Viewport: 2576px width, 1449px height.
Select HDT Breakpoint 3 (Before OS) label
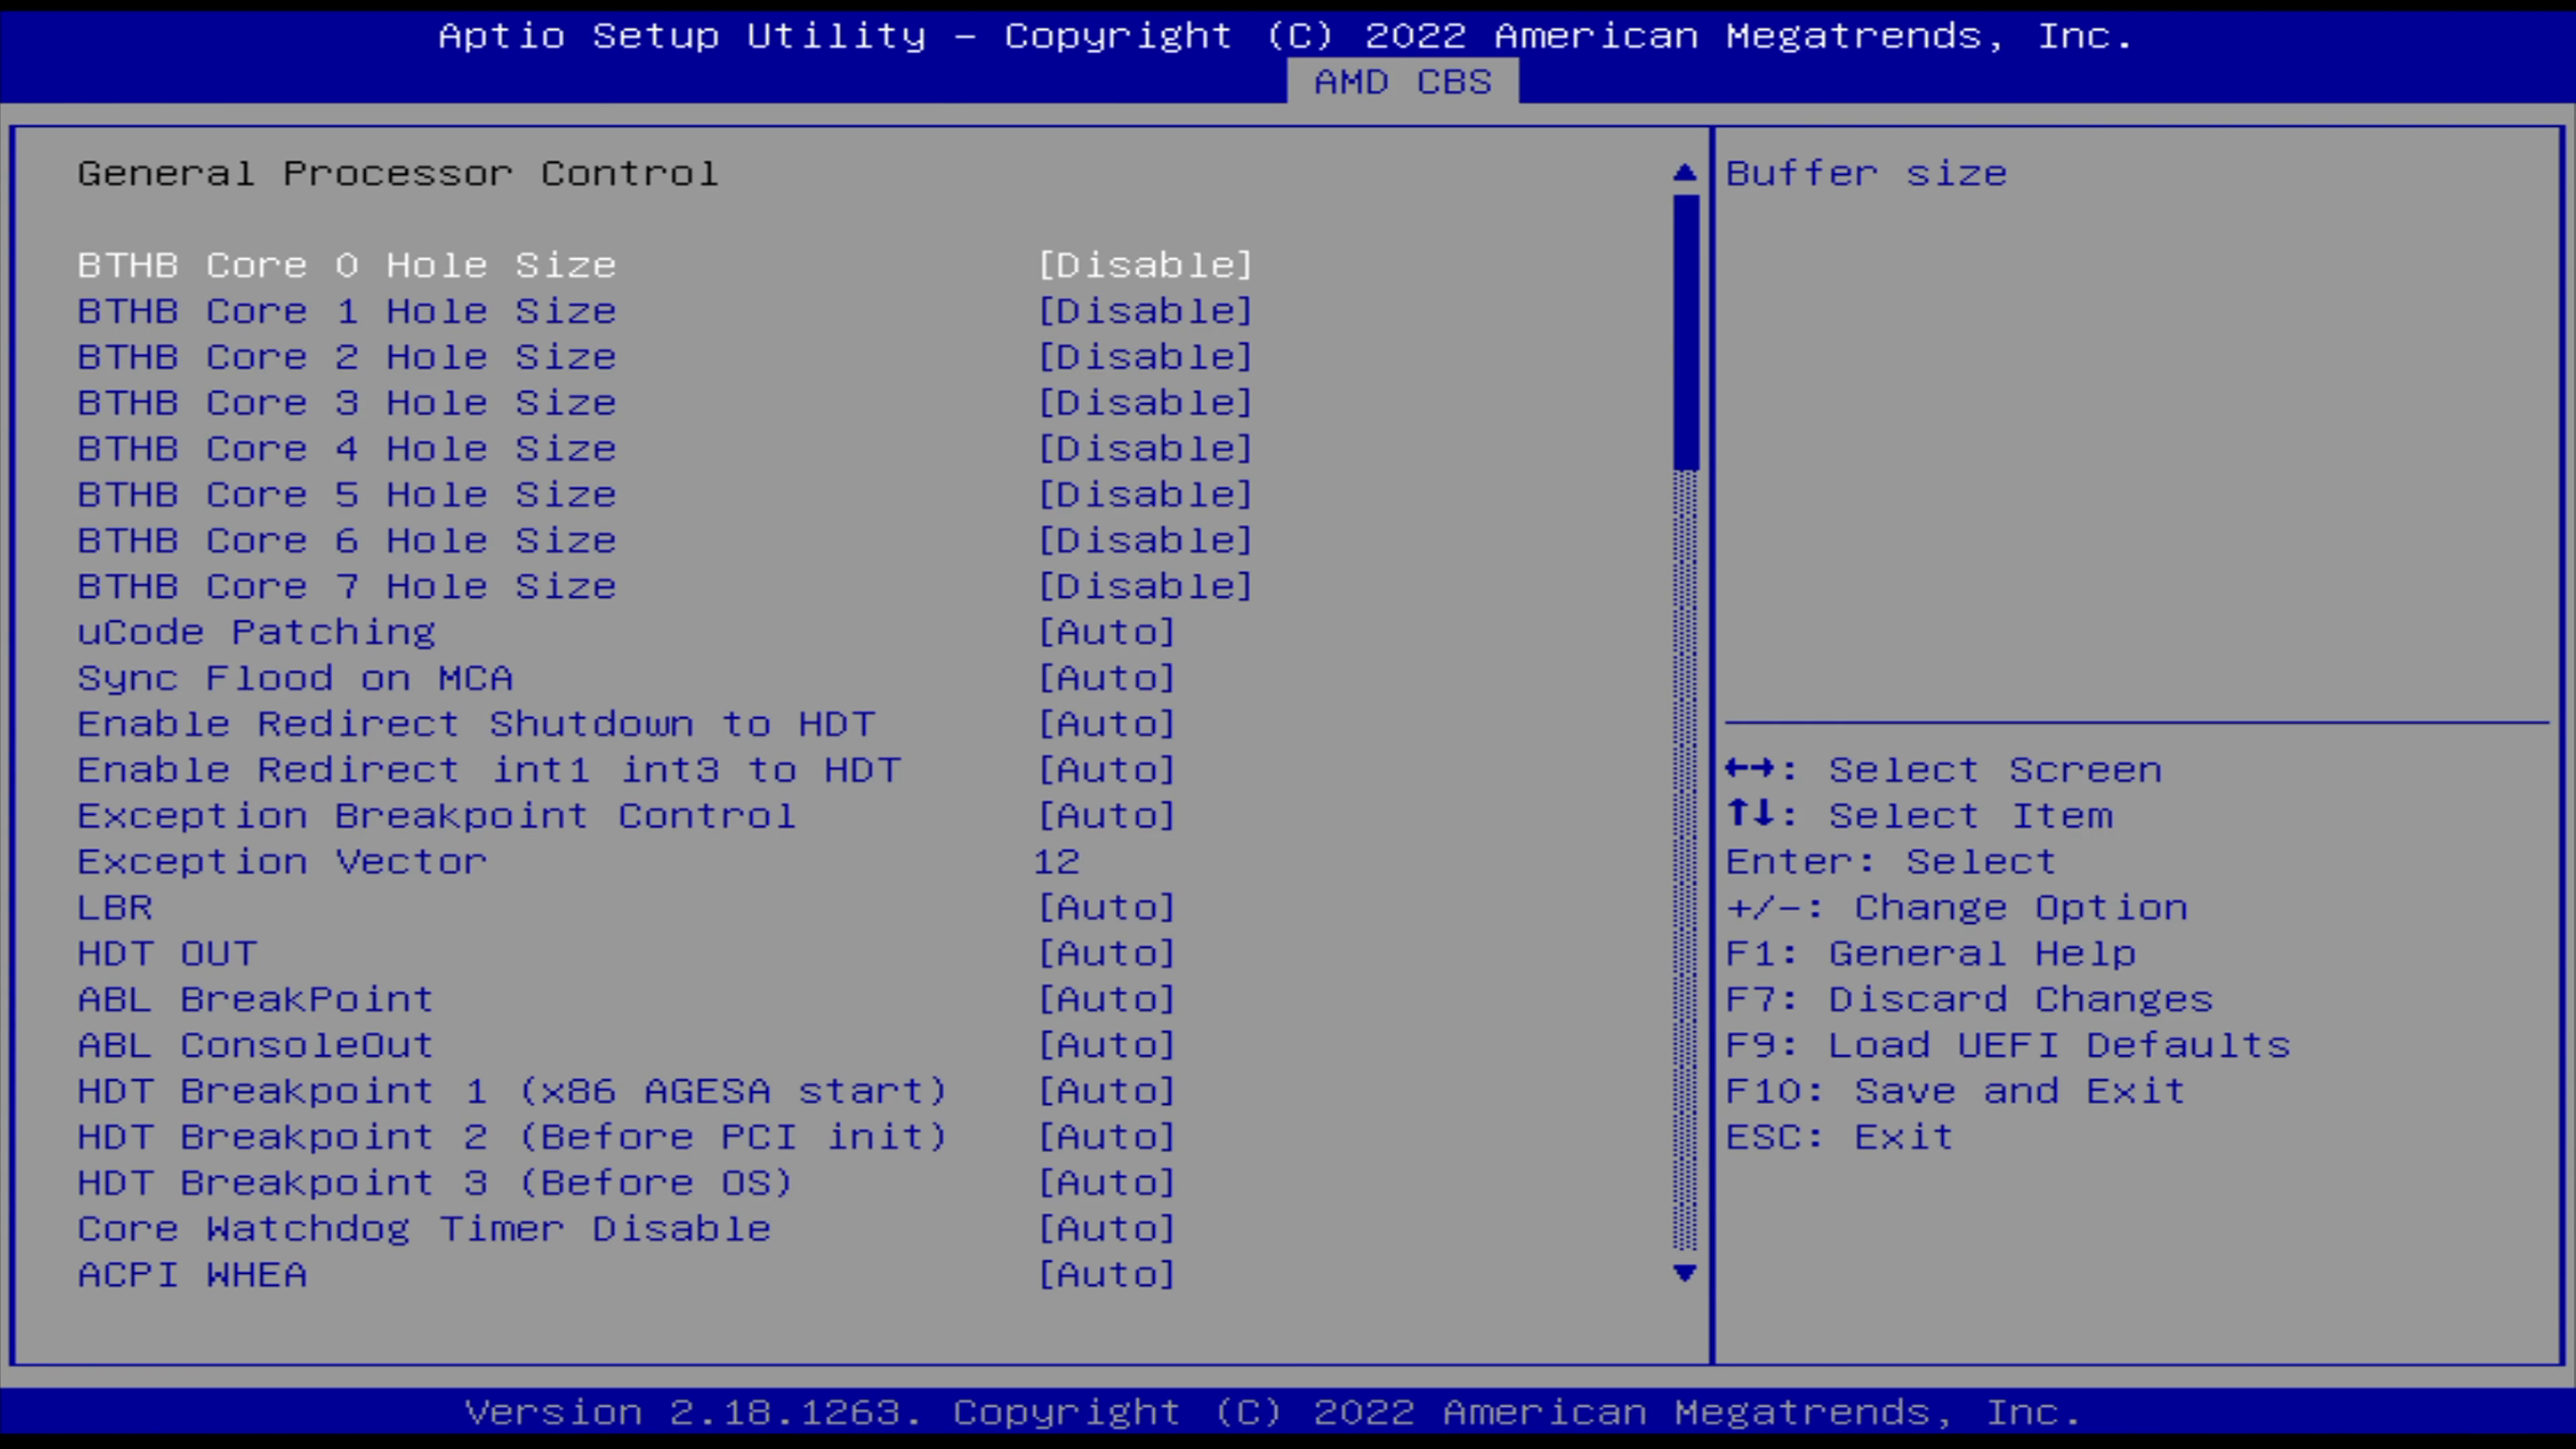click(435, 1183)
